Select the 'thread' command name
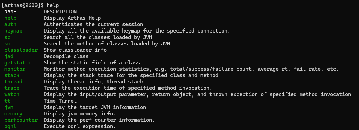Viewport: 359px width, 130px height. 13,82
